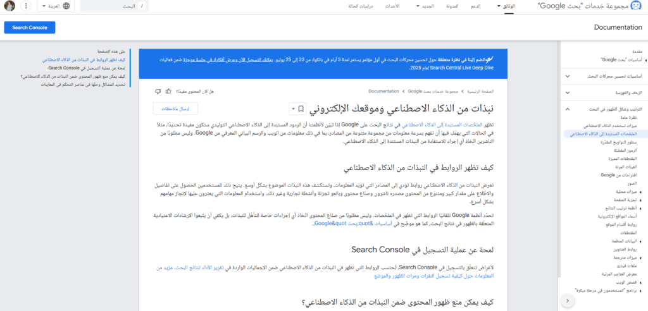Open نظرة عامة in the side navigation
The image size is (648, 311).
(x=630, y=118)
